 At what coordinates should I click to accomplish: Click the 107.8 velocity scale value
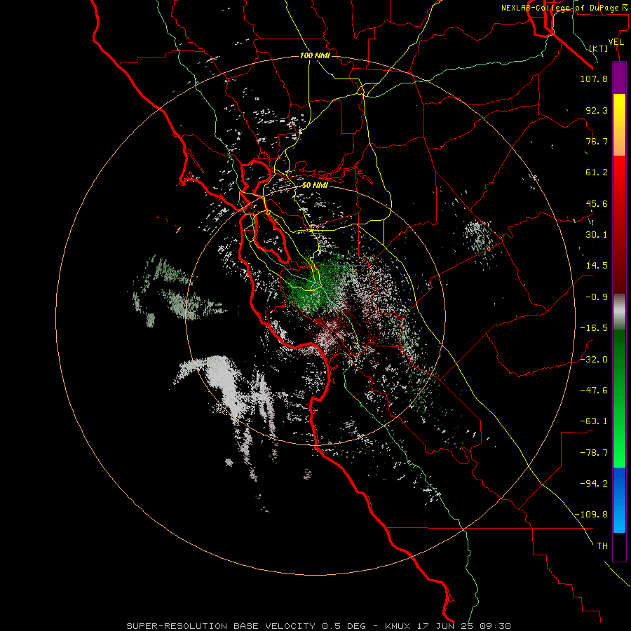click(594, 79)
